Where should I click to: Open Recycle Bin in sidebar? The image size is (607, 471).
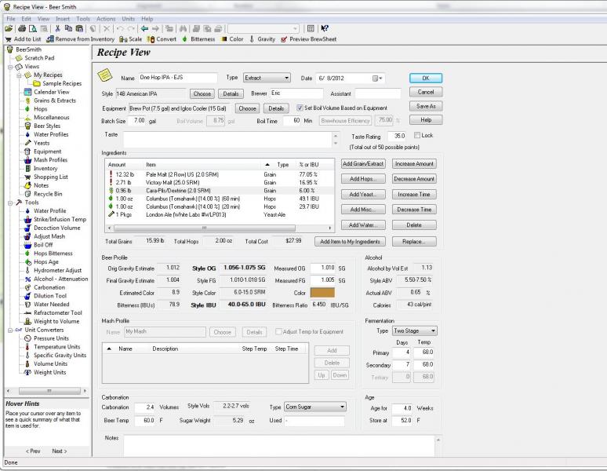48,194
